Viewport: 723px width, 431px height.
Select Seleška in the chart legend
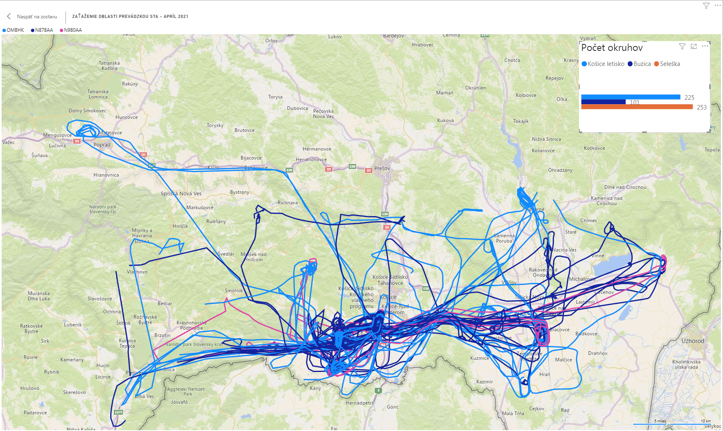[x=670, y=64]
